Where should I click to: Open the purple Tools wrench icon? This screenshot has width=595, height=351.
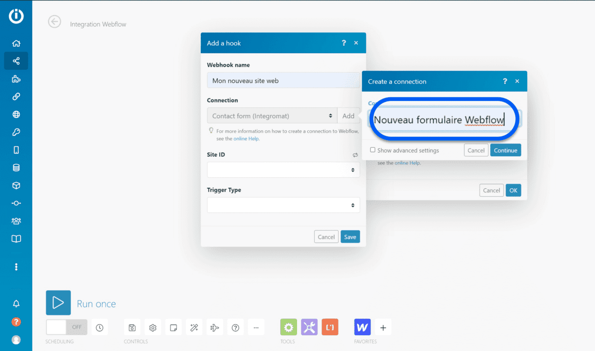click(x=309, y=327)
